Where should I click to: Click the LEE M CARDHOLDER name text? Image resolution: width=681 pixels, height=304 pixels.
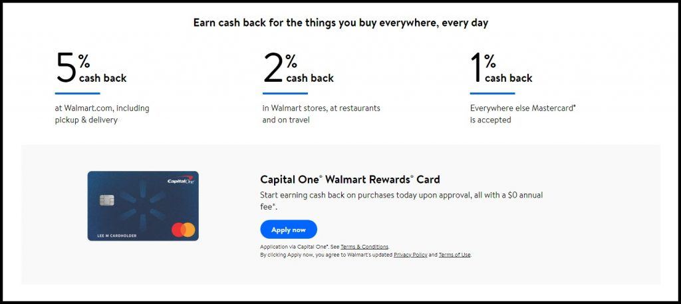coord(112,236)
